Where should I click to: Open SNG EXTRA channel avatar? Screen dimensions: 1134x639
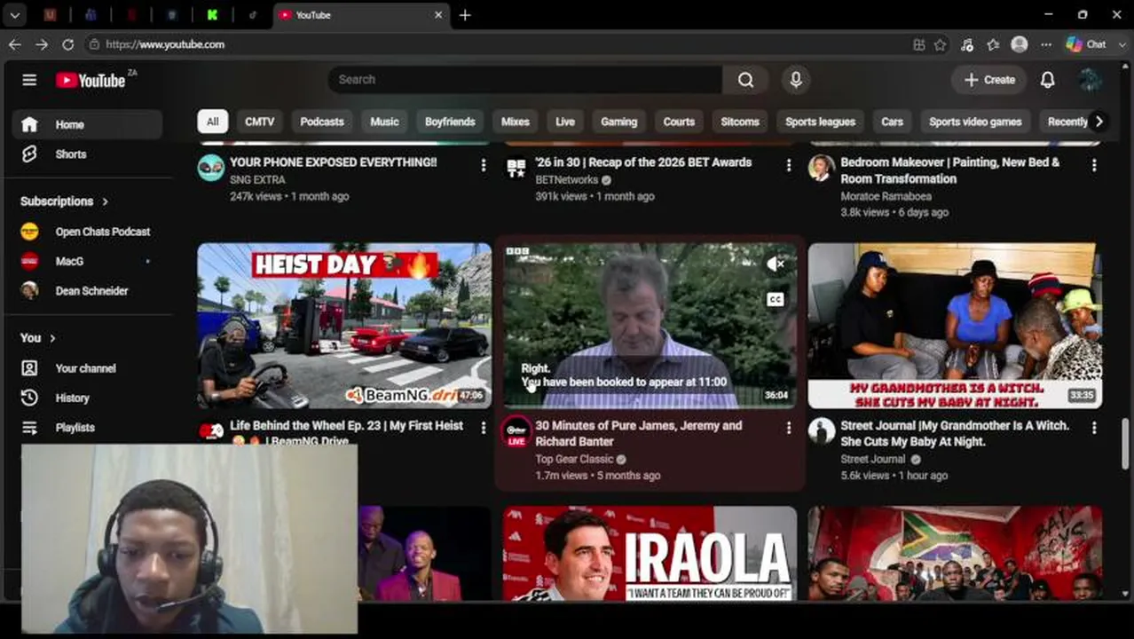click(x=211, y=168)
